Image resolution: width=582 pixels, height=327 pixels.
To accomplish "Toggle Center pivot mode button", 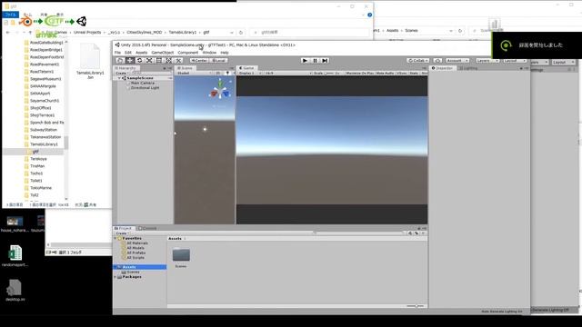I will tap(198, 61).
